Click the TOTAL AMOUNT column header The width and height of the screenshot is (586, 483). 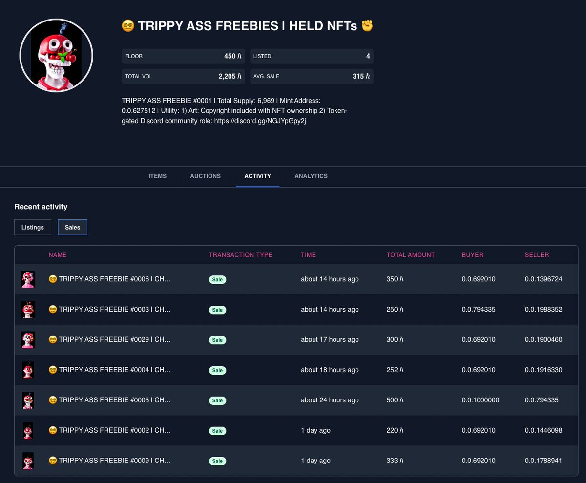point(411,255)
